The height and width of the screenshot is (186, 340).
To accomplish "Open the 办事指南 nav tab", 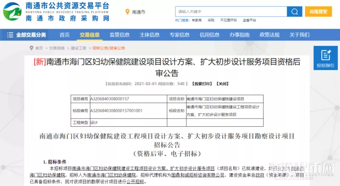I will click(239, 35).
